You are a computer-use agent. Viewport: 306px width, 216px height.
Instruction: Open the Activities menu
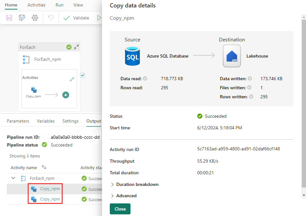[x=36, y=5]
